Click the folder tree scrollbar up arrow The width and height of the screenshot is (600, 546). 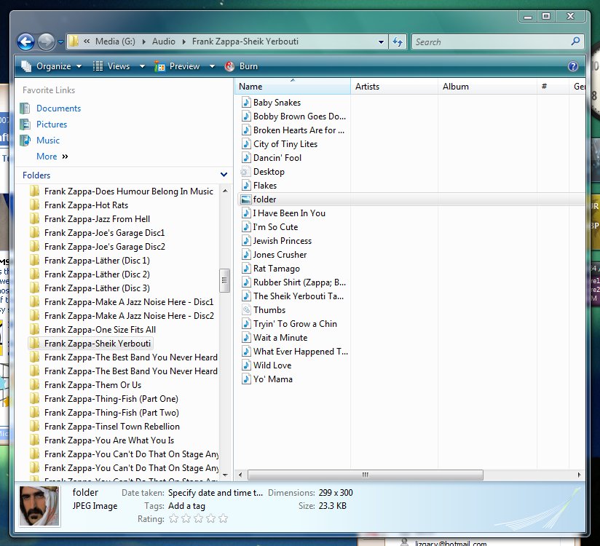[225, 191]
